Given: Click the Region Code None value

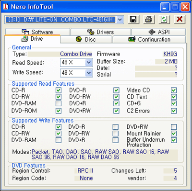Looking at the screenshot, I should (x=86, y=178).
